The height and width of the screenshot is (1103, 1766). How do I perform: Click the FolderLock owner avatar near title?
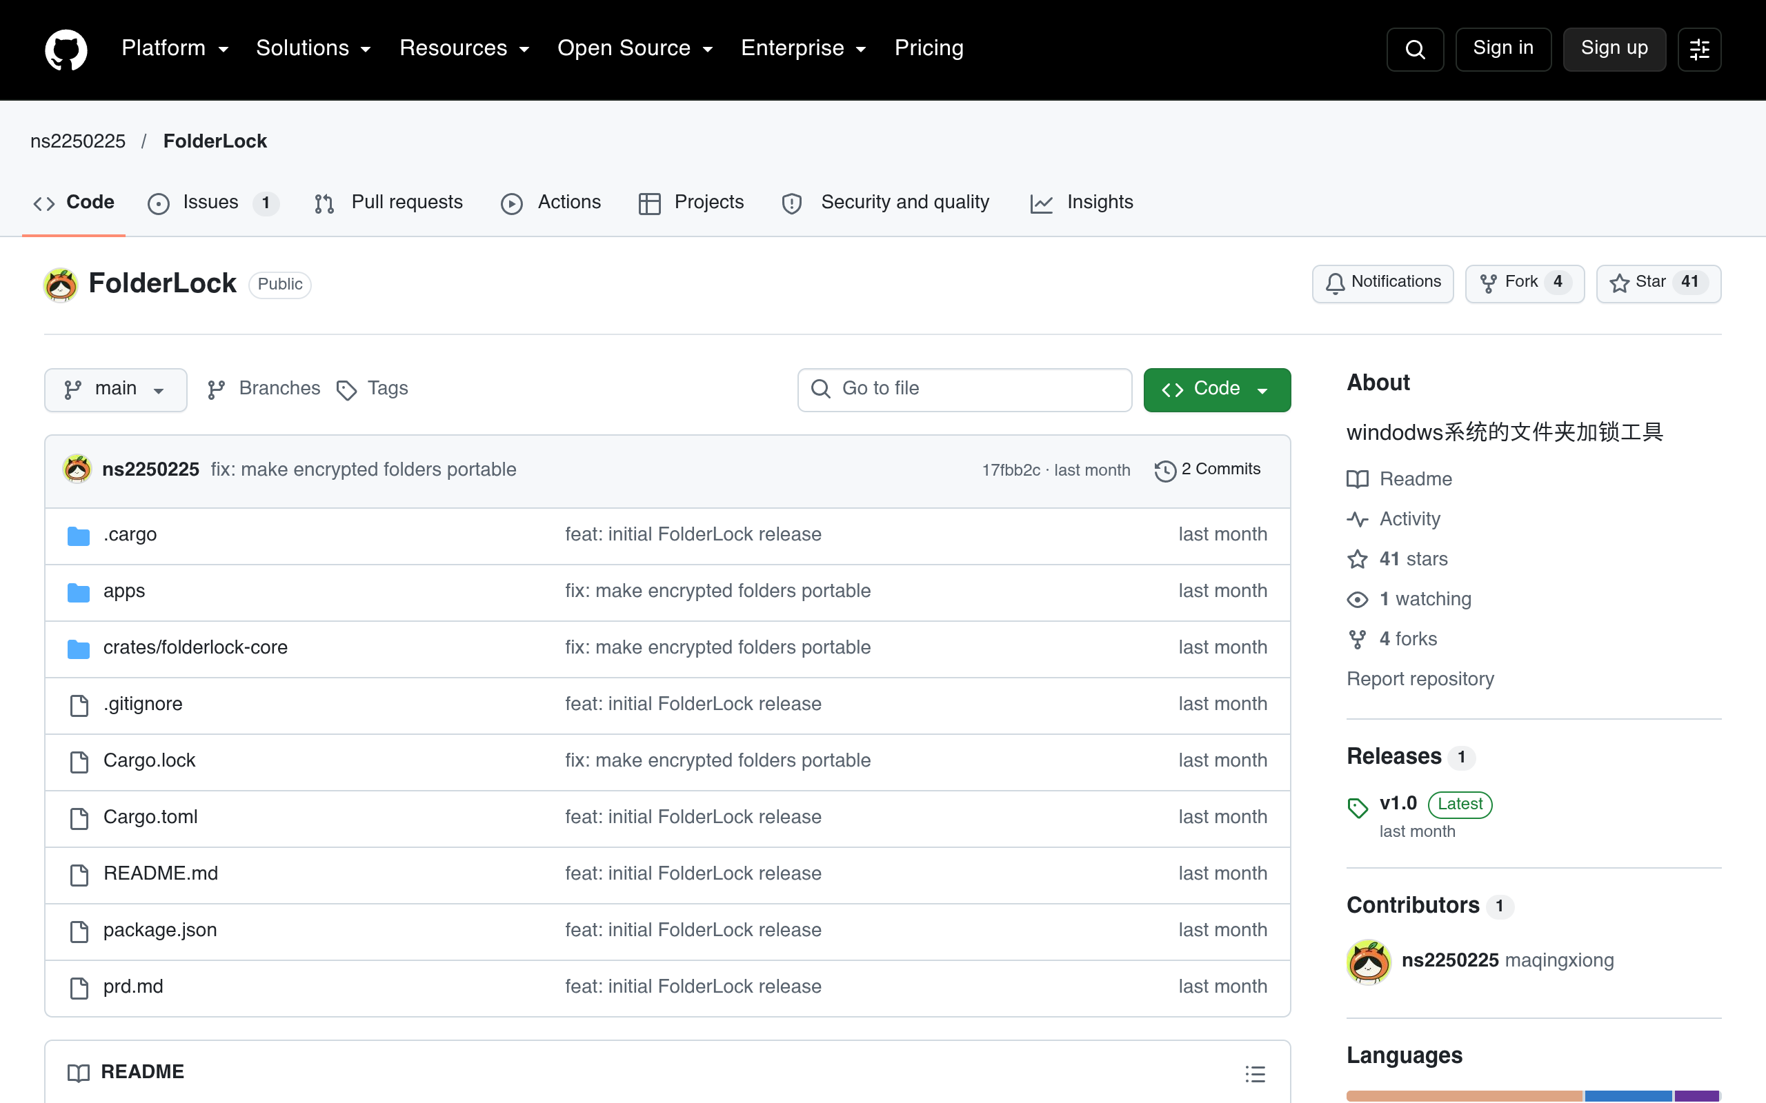point(61,285)
